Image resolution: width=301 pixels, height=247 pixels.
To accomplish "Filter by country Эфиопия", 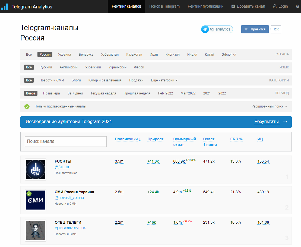I will (x=229, y=55).
